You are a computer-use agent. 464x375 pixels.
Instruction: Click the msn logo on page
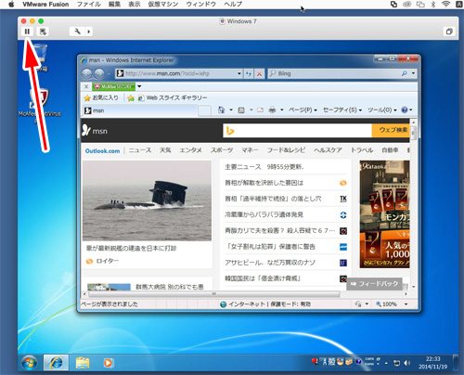tap(95, 131)
